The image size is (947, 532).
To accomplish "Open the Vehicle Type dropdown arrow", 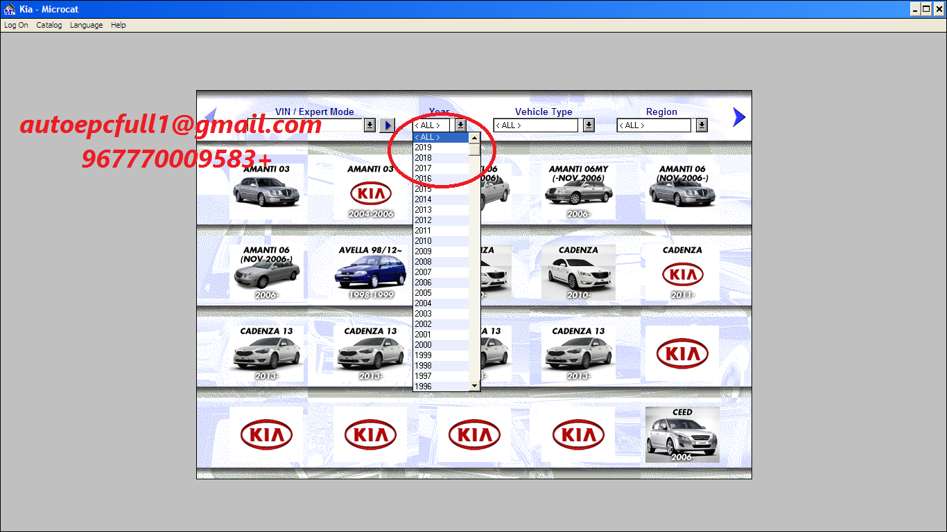I will [x=589, y=125].
